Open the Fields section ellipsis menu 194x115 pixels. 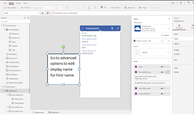168,61
